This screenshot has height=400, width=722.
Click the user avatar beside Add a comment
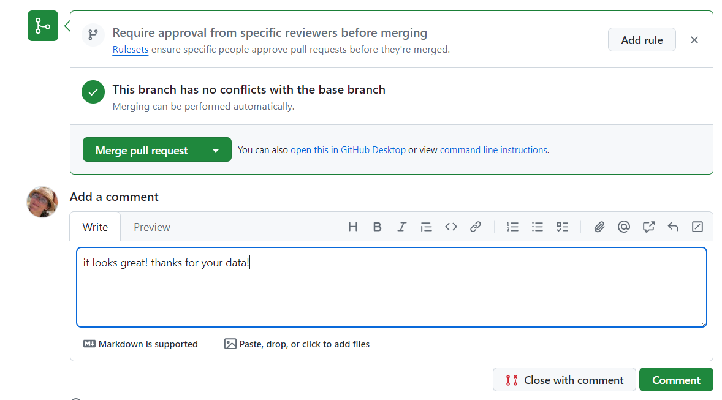point(42,202)
